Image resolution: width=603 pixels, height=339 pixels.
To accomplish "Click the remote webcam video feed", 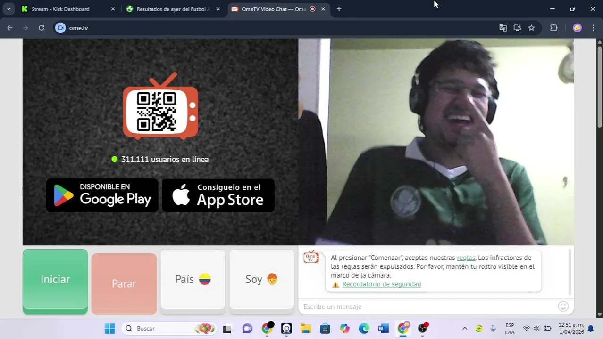I will 436,142.
